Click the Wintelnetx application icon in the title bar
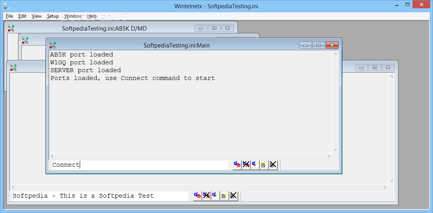Viewport: 433px width, 213px height. [7, 5]
